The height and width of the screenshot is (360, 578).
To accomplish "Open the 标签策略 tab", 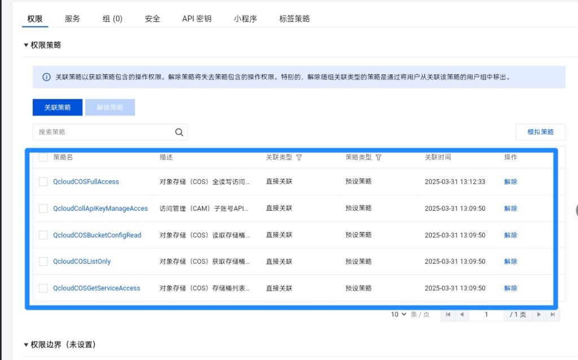I will (294, 19).
